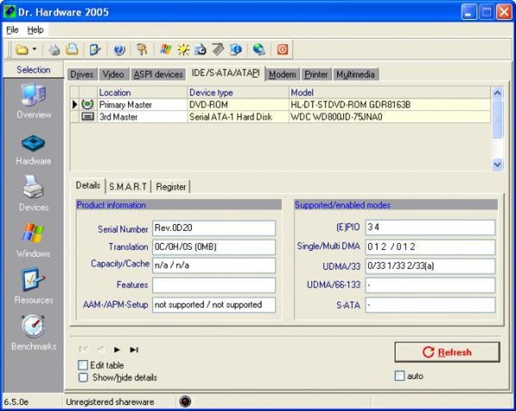Switch to the Multimedia tab
This screenshot has width=516, height=411.
point(355,74)
